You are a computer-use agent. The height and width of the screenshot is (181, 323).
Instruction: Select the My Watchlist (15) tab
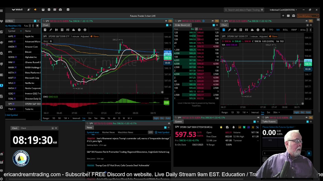coord(13,26)
